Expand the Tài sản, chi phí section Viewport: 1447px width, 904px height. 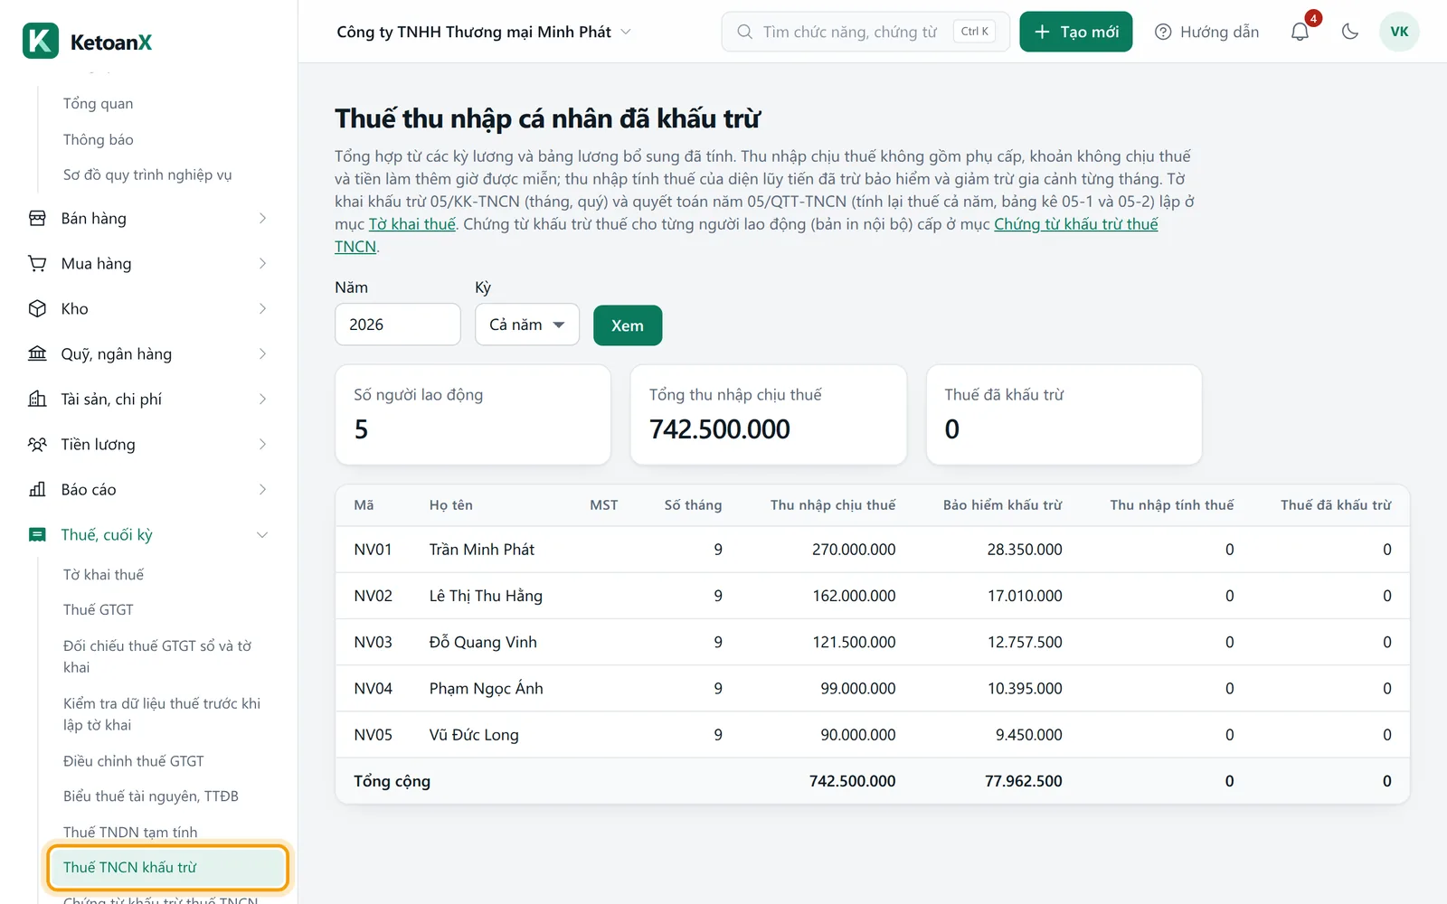148,399
